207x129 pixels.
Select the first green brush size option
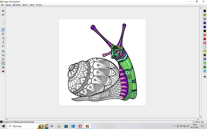[3, 51]
